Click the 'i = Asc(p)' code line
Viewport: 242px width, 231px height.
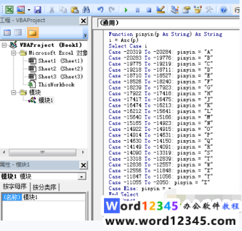pos(123,40)
